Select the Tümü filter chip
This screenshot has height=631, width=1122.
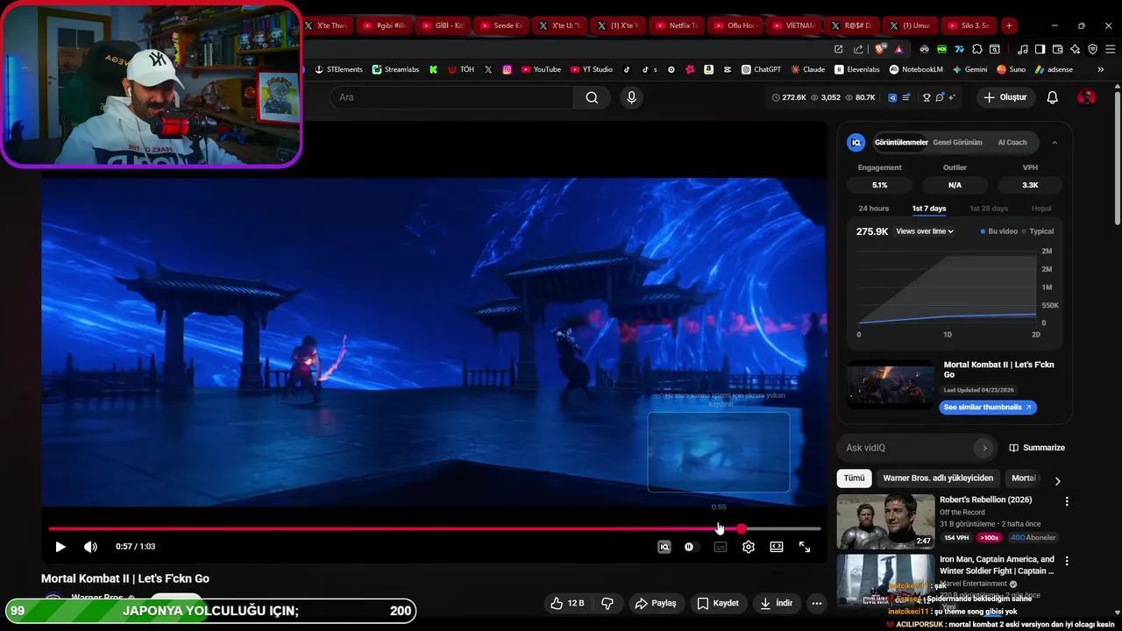(854, 479)
